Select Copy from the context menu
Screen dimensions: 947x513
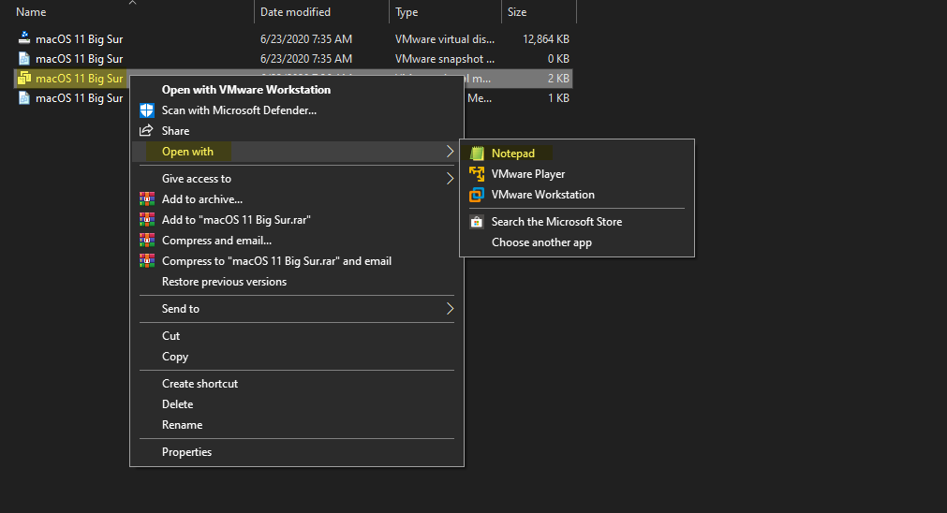coord(175,357)
